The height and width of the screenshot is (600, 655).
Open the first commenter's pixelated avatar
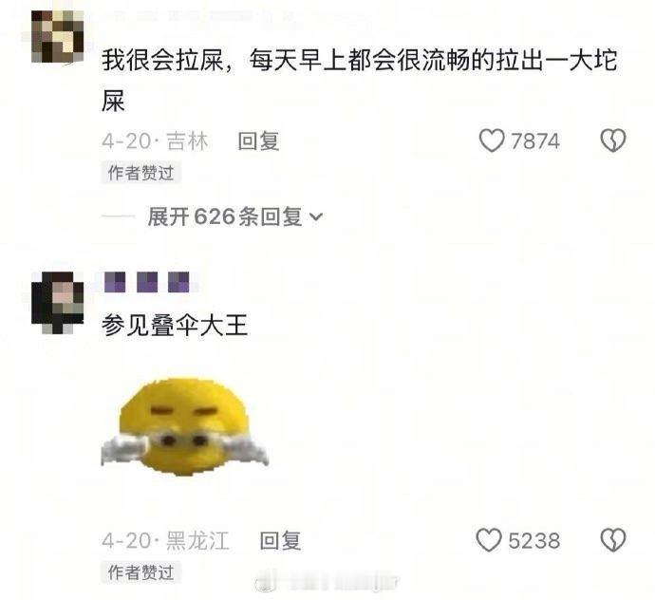point(58,37)
